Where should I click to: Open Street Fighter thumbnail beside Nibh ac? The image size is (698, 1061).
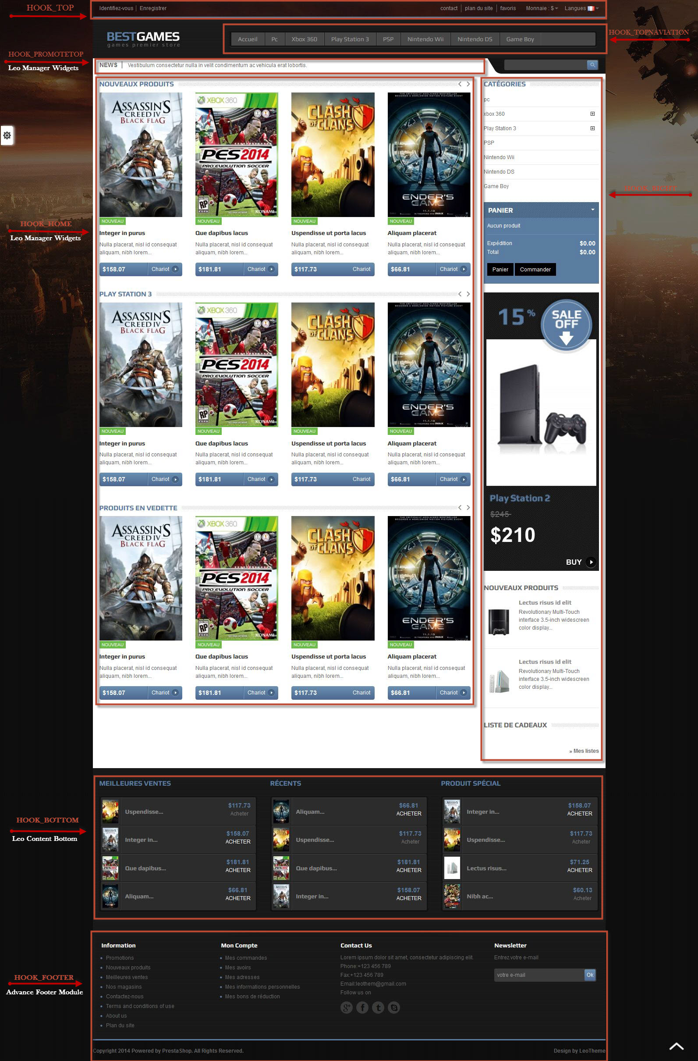pyautogui.click(x=452, y=896)
